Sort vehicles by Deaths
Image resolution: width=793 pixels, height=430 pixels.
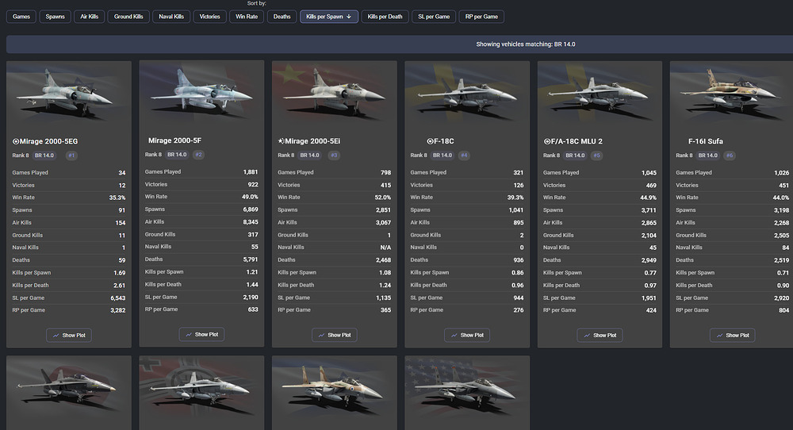282,17
